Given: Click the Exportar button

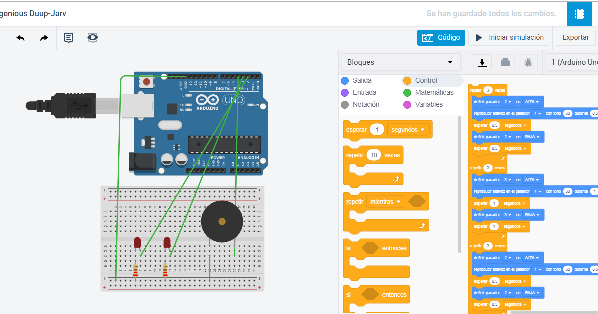Looking at the screenshot, I should 575,37.
